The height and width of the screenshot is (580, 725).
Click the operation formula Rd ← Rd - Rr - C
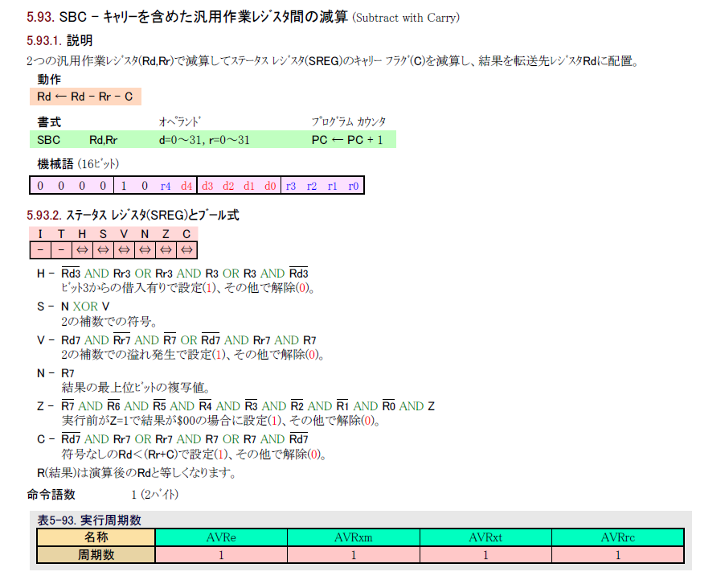pyautogui.click(x=85, y=97)
